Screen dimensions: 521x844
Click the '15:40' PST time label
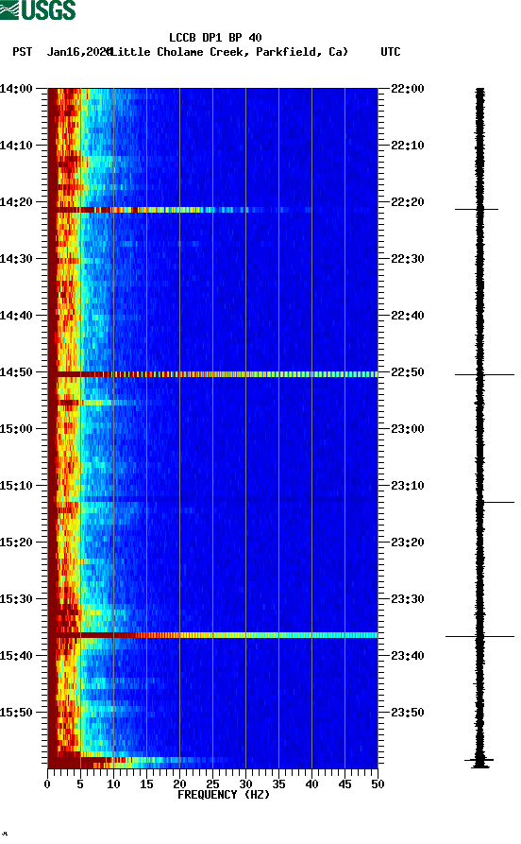[16, 656]
